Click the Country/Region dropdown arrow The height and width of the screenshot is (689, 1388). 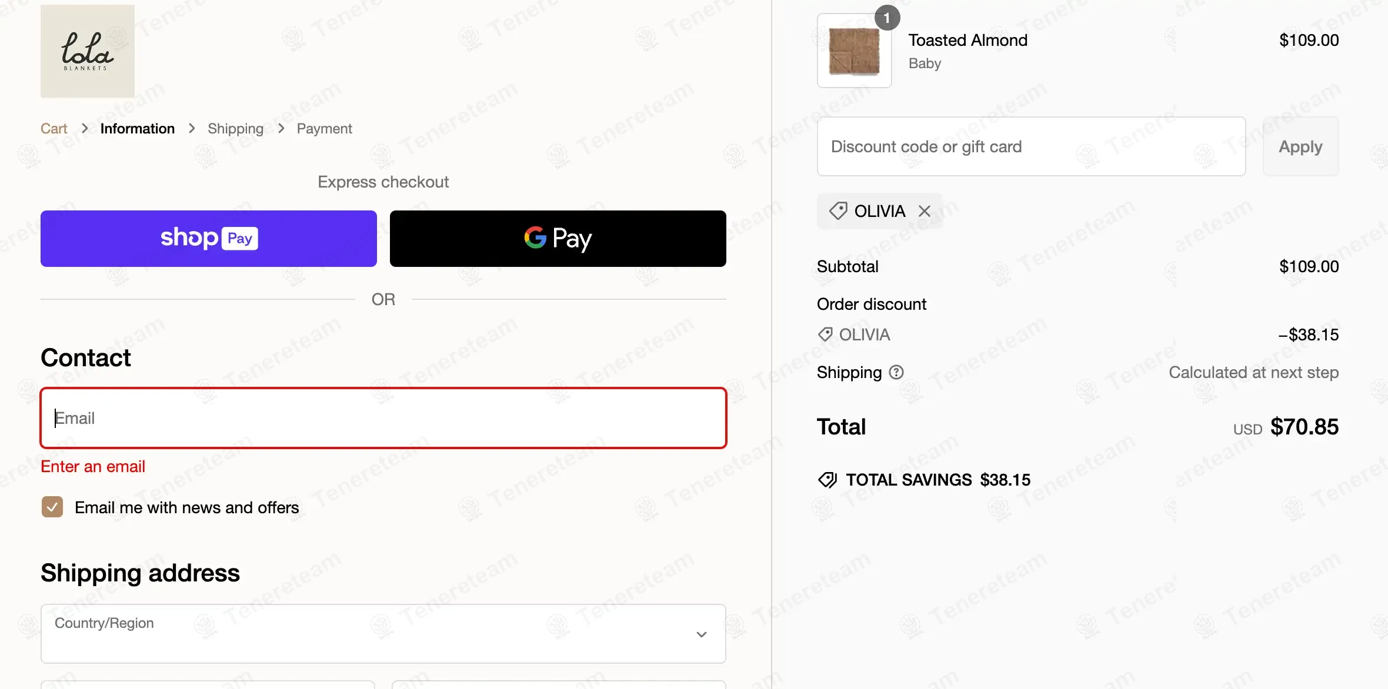[x=701, y=634]
